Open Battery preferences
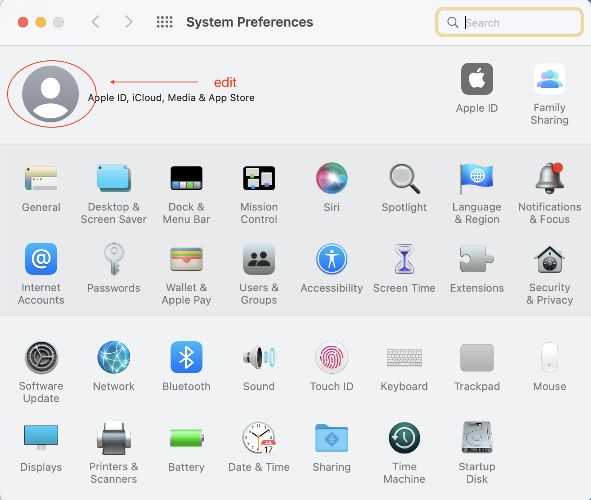 click(x=187, y=438)
